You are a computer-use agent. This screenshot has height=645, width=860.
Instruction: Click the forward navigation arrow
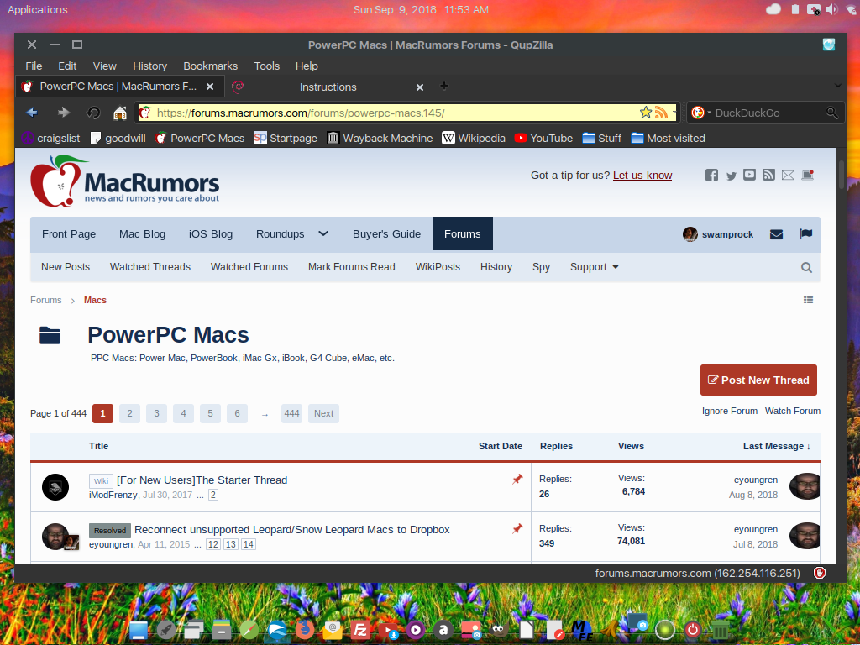point(64,113)
